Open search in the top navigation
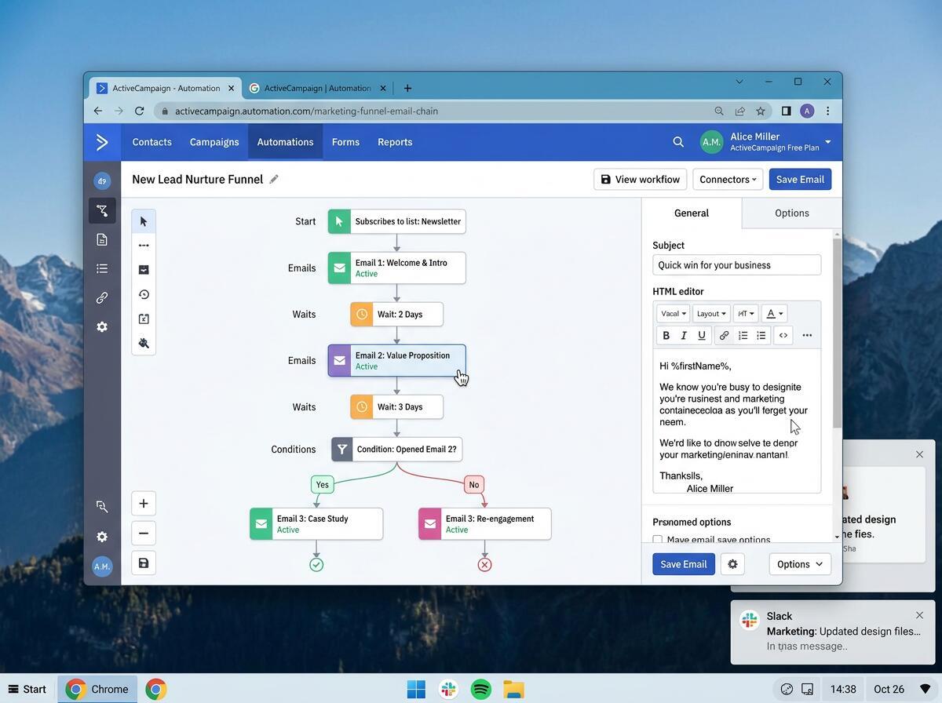Screen dimensions: 942x703 [x=678, y=142]
